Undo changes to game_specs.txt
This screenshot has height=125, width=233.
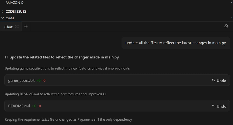(219, 81)
